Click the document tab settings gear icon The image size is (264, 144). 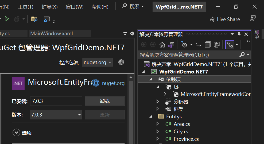(132, 33)
